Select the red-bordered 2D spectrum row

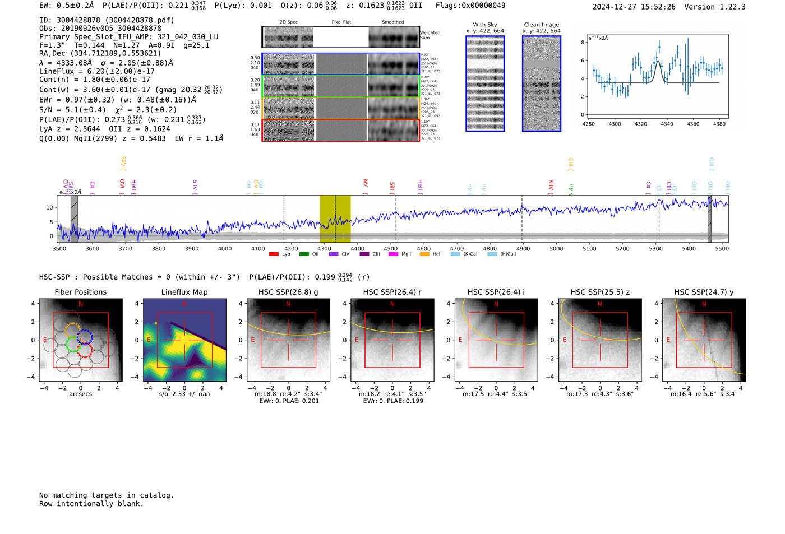point(340,131)
